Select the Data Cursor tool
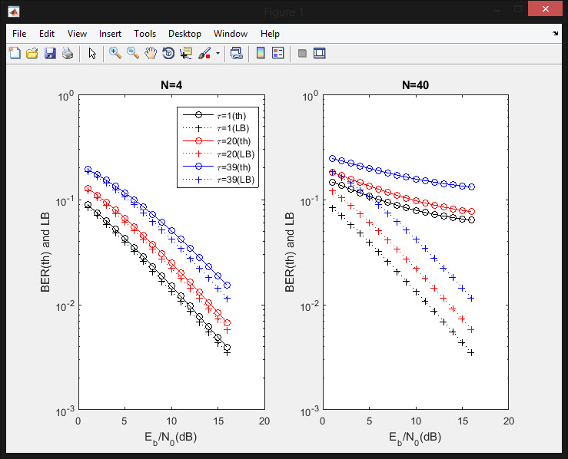 coord(186,53)
